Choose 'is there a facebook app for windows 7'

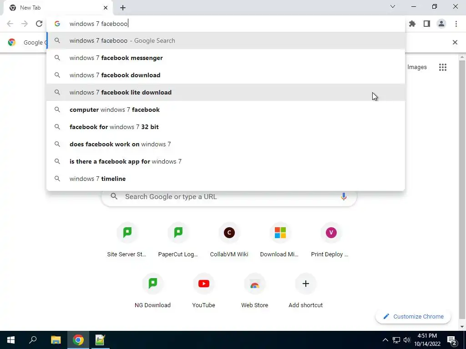click(226, 161)
